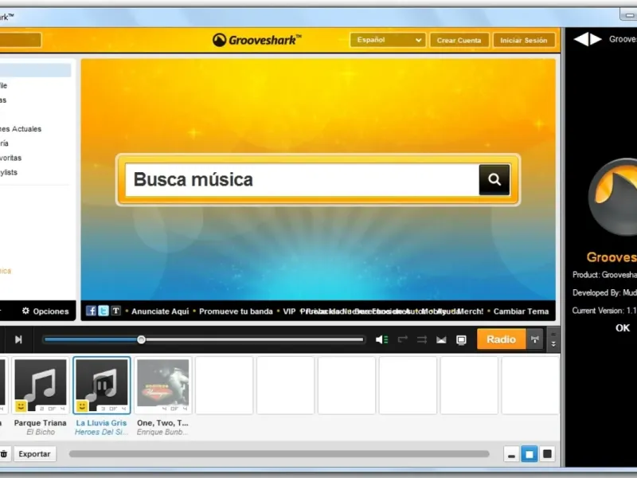Viewport: 637px width, 478px height.
Task: Click Heroes Del Si... artist name
Action: 101,432
